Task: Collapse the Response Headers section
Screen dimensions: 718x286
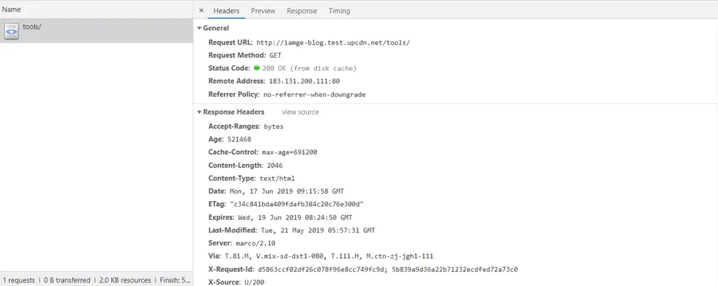Action: click(x=200, y=112)
